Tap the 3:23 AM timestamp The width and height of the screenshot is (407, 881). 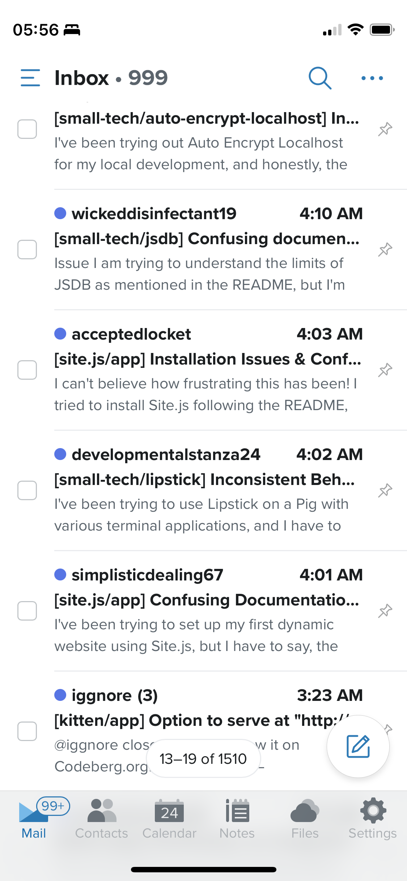(x=330, y=695)
